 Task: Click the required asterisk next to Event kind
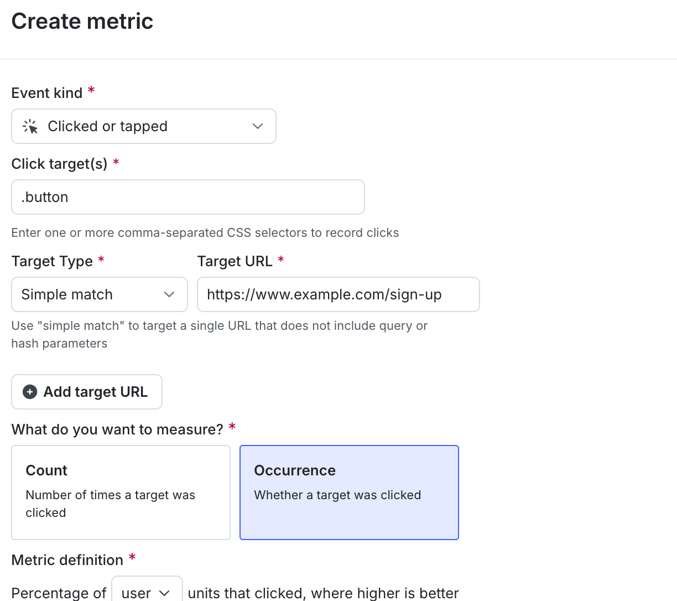click(x=91, y=90)
